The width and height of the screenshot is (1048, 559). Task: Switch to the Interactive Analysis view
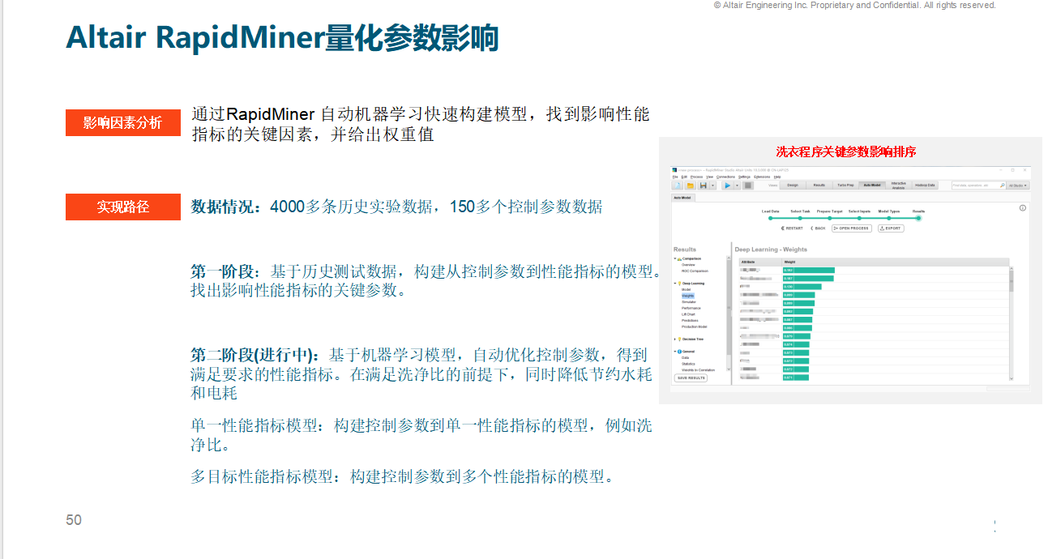[x=898, y=186]
